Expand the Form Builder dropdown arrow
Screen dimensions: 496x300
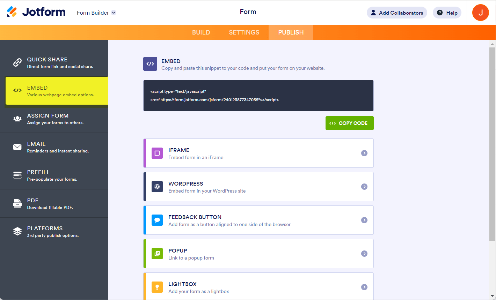coord(114,13)
